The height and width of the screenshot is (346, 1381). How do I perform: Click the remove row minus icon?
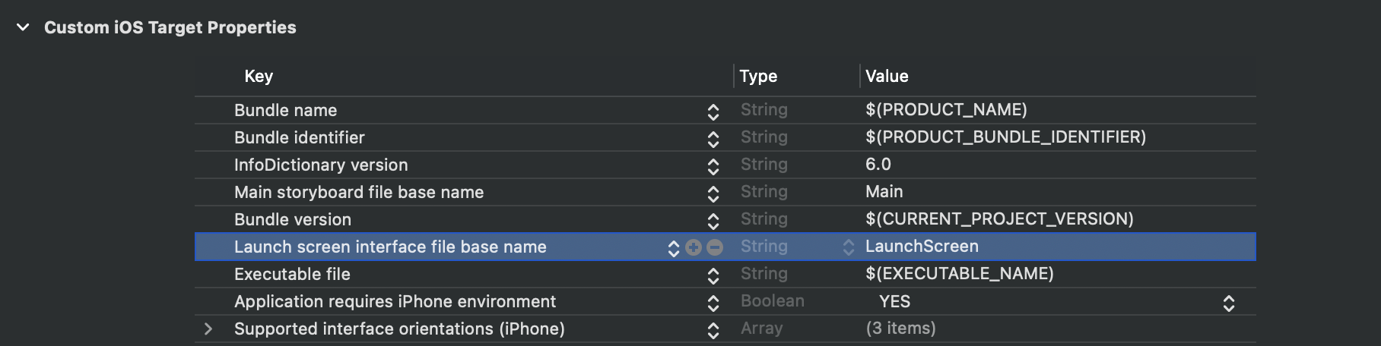click(x=715, y=247)
